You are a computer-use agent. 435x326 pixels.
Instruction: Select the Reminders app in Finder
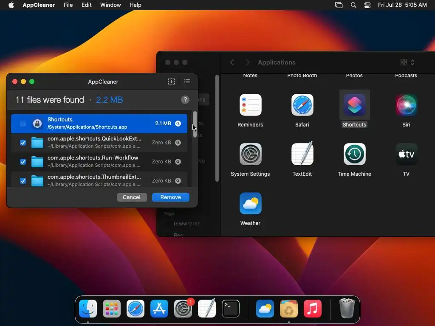(250, 105)
